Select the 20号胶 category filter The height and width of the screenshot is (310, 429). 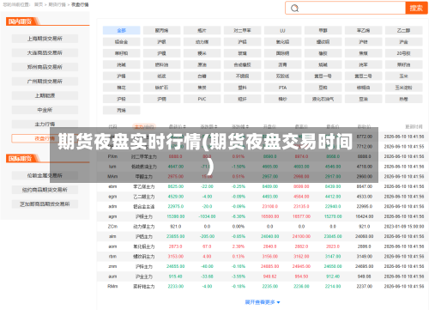click(x=403, y=53)
